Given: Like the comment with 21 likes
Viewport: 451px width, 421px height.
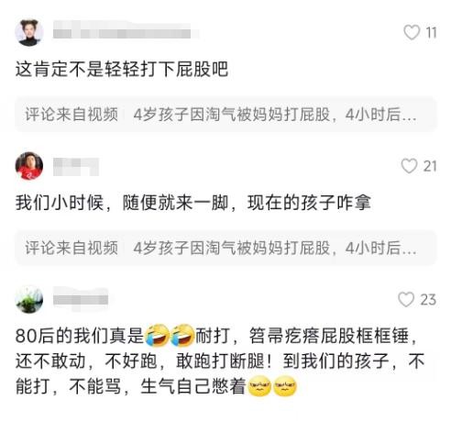Looking at the screenshot, I should tap(409, 166).
